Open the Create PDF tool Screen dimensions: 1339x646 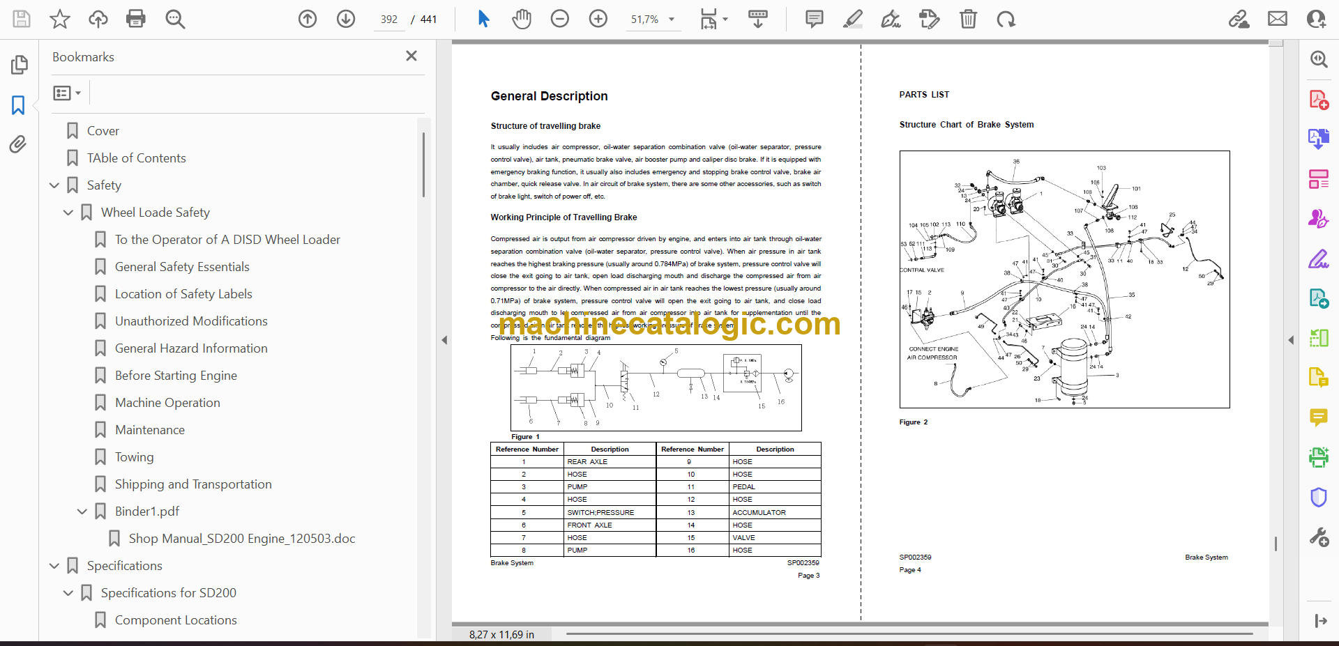click(x=1318, y=100)
